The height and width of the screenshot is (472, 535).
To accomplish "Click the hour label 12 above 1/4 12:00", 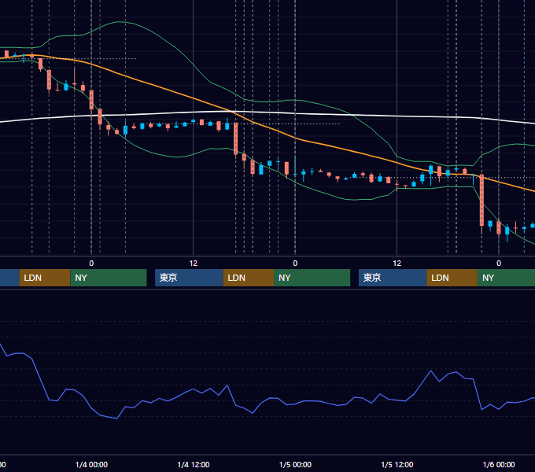I will [194, 264].
